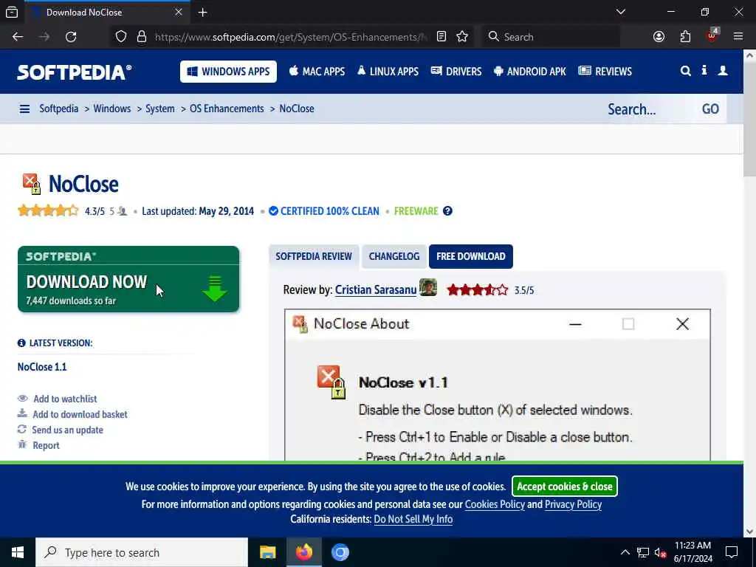Reload the current page
The width and height of the screenshot is (756, 567).
pos(71,37)
